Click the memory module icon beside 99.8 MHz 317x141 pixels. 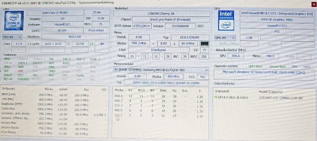(205, 43)
